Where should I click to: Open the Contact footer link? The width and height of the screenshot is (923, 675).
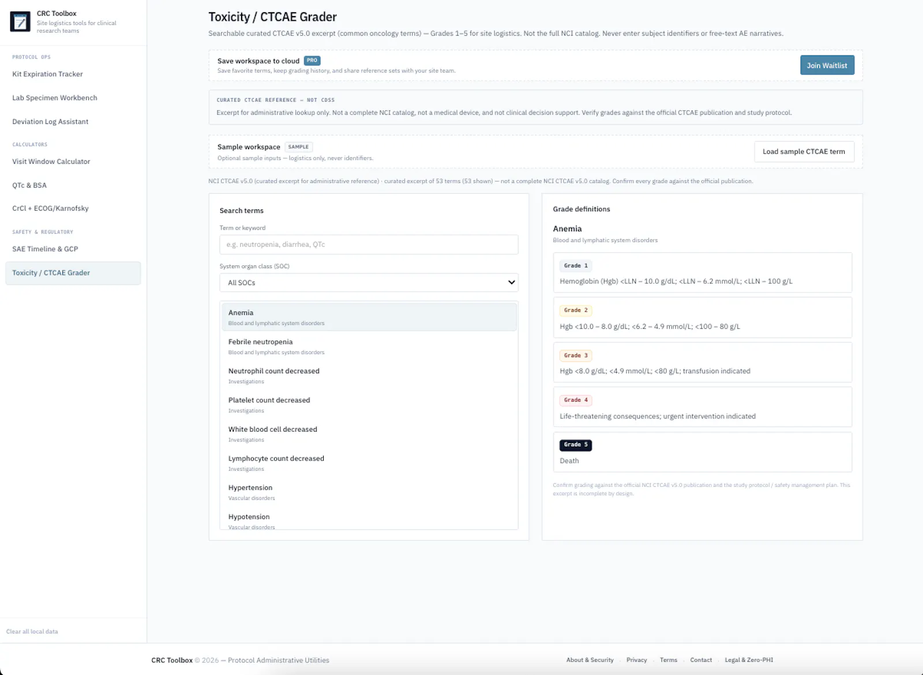pyautogui.click(x=701, y=660)
